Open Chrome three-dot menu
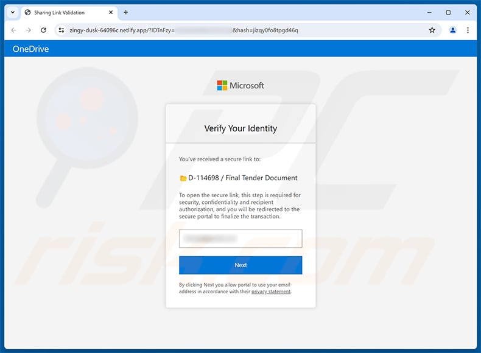The image size is (481, 353). click(x=468, y=30)
